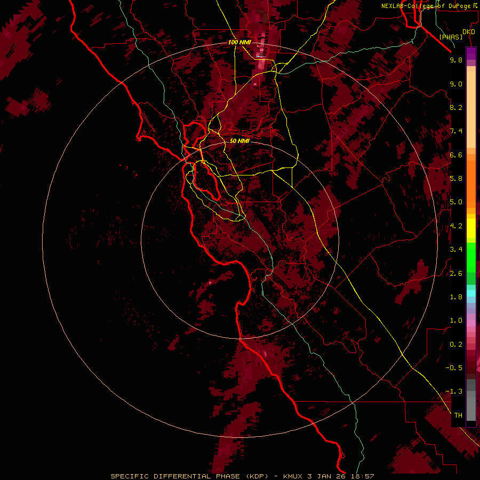Click the 6.6 value on color scale

pyautogui.click(x=456, y=155)
